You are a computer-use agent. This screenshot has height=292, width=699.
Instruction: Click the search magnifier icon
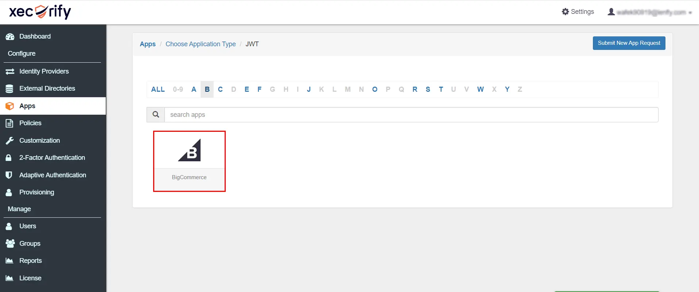click(156, 115)
